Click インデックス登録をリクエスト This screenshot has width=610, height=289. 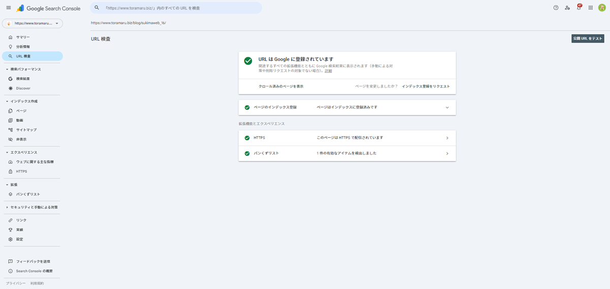coord(425,86)
